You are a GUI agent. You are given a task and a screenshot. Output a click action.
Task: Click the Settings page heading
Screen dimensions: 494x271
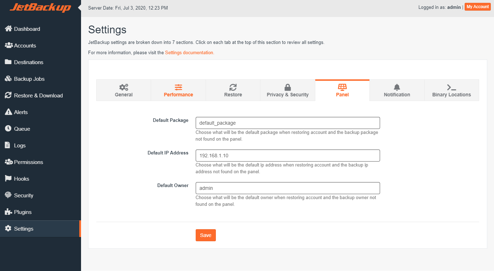point(107,29)
